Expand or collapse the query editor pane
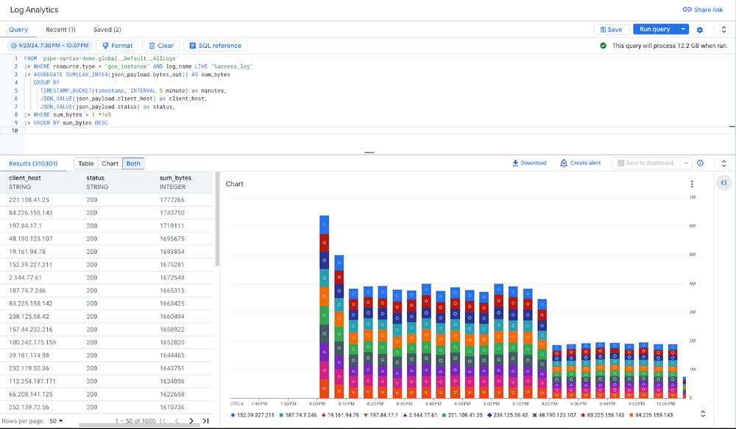The width and height of the screenshot is (736, 429). pos(723,29)
